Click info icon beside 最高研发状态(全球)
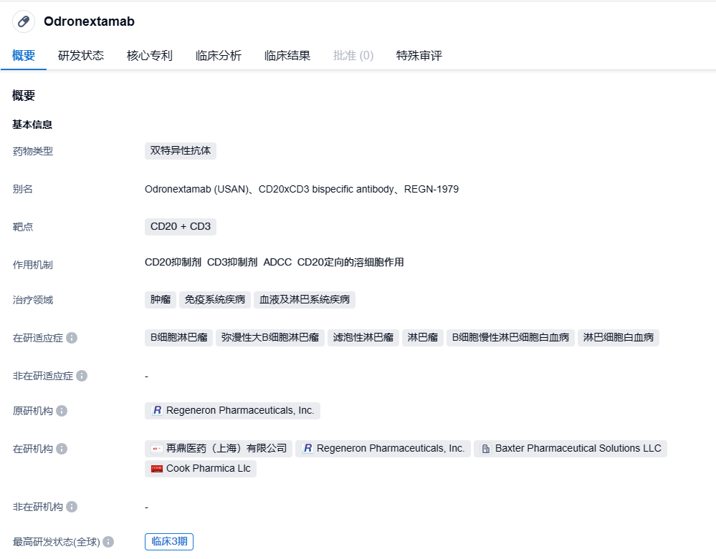This screenshot has width=716, height=559. [108, 542]
